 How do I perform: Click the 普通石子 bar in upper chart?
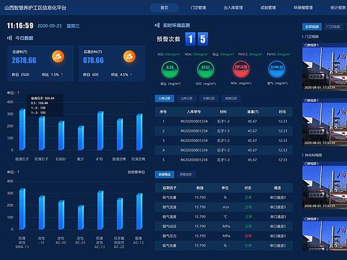pos(22,129)
